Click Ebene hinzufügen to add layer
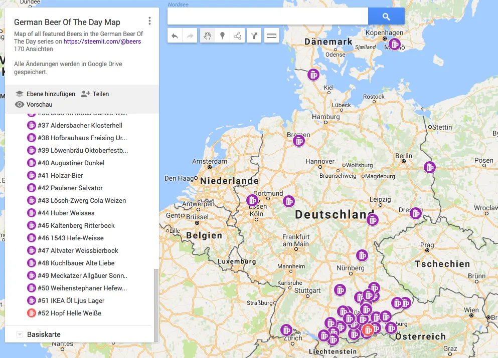 (x=45, y=94)
